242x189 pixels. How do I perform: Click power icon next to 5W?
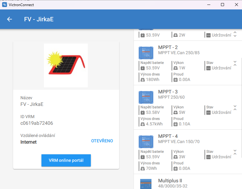[176, 113]
